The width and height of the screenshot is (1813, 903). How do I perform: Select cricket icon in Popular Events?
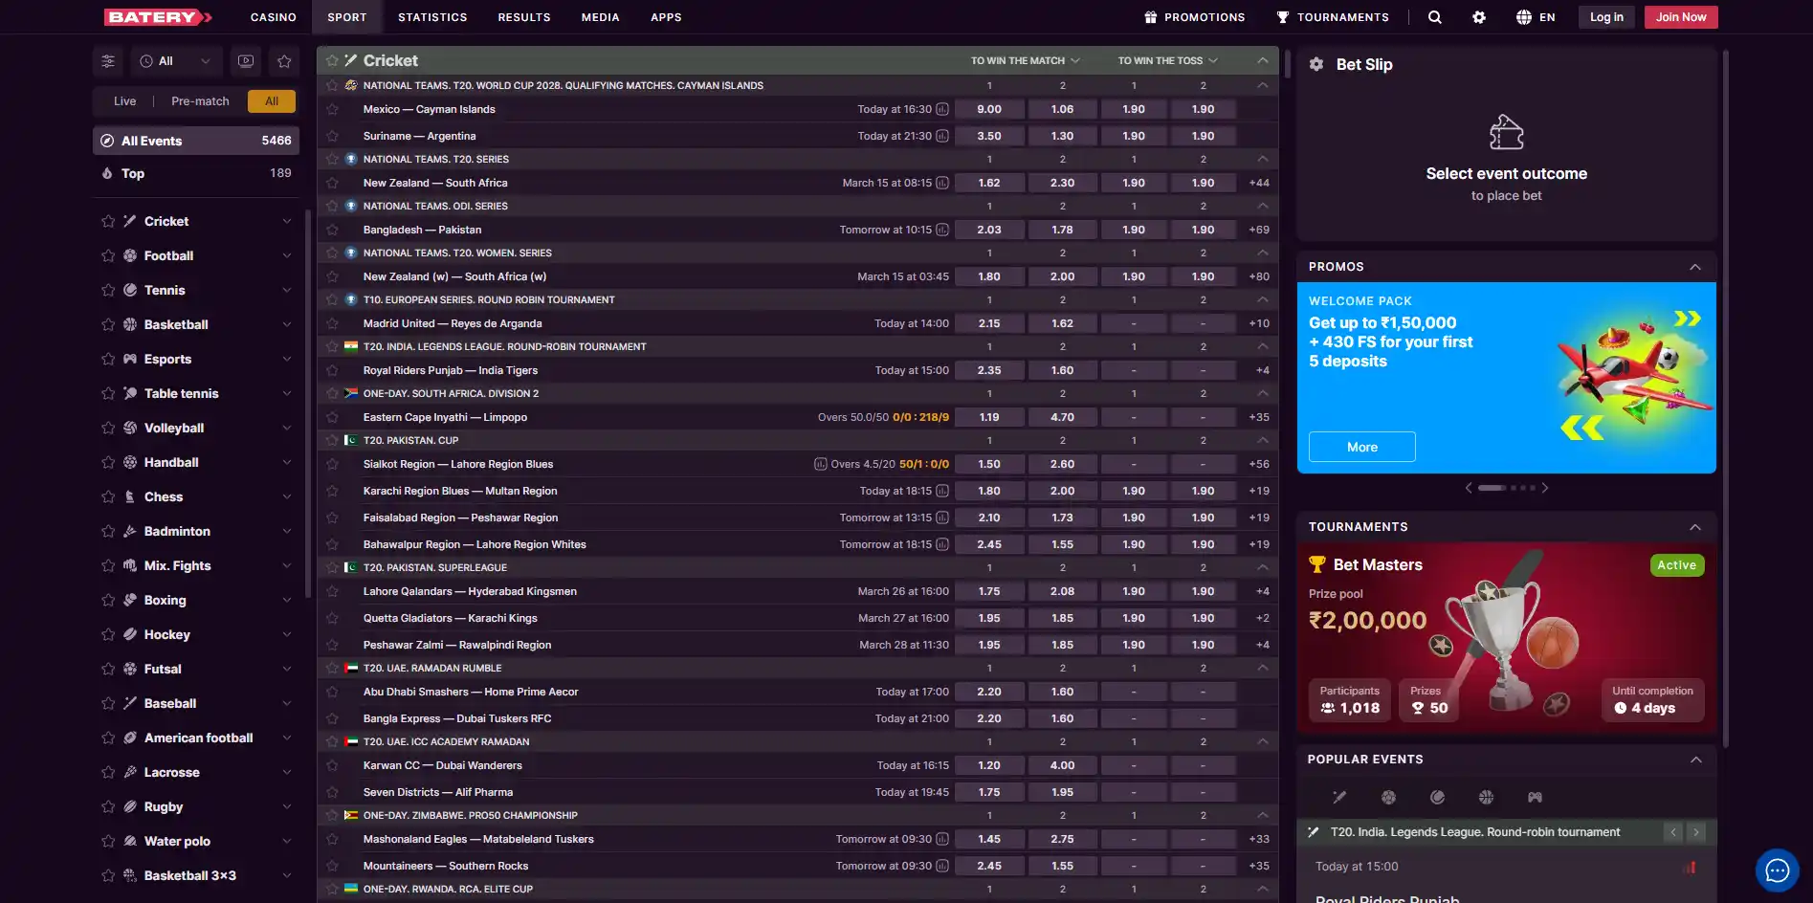point(1339,797)
